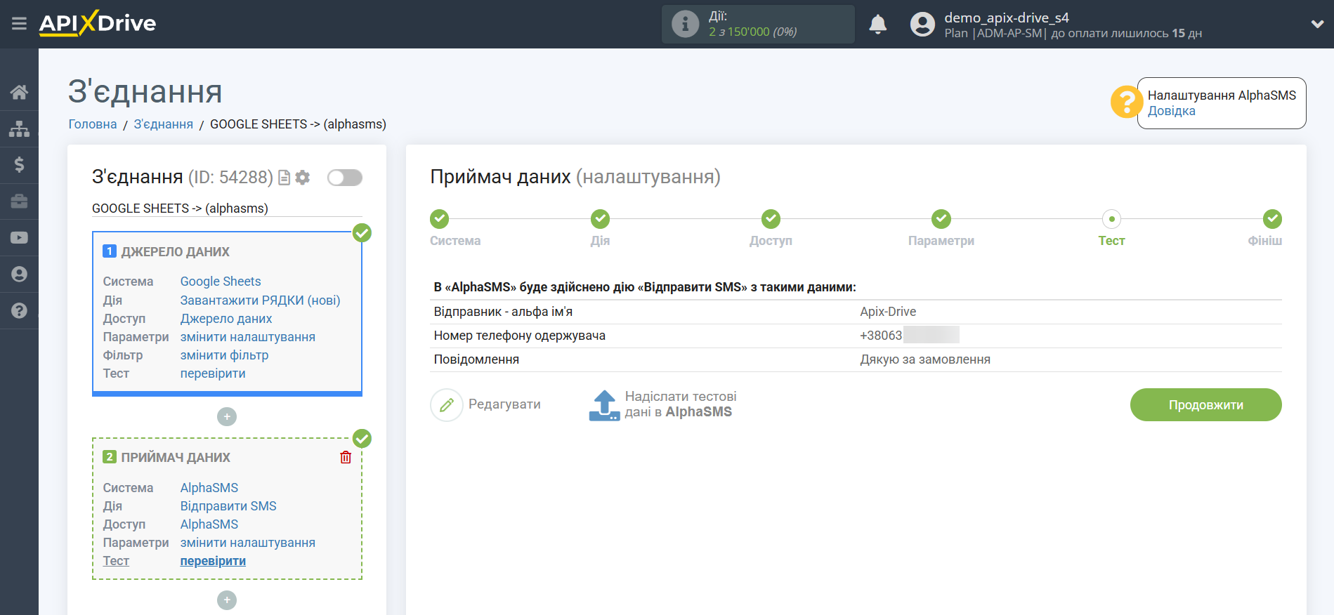Click the Номер телефону одержувача label
The height and width of the screenshot is (615, 1334).
520,336
